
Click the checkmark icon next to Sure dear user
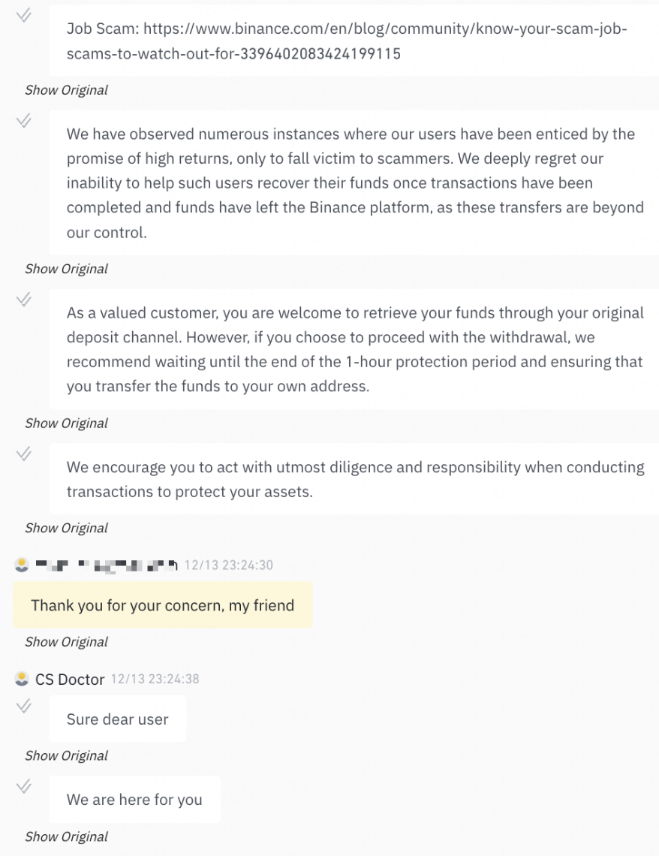(x=24, y=706)
